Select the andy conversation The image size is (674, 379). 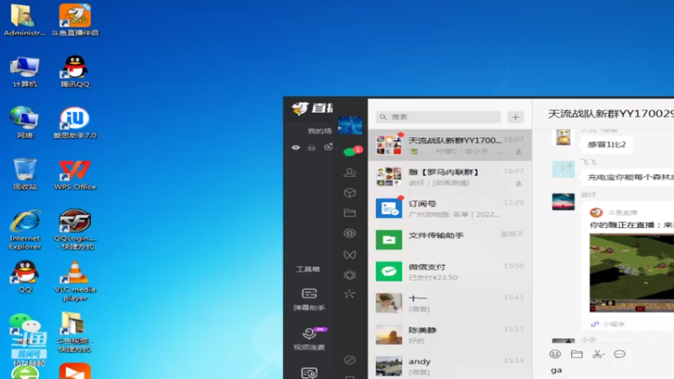tap(450, 366)
